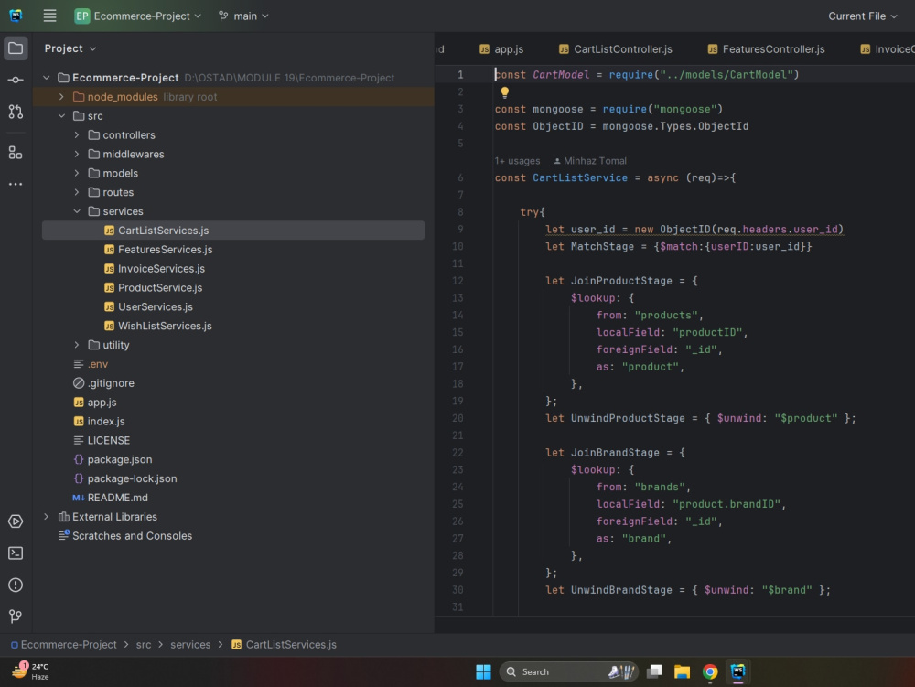
Task: Collapse the Ecommerce-Project root folder
Action: 46,78
